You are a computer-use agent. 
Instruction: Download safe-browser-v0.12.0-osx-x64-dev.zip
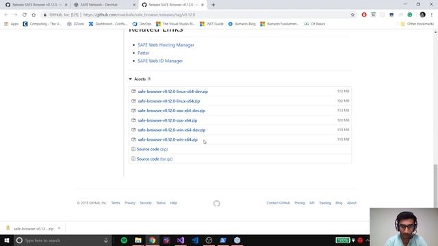coord(171,111)
